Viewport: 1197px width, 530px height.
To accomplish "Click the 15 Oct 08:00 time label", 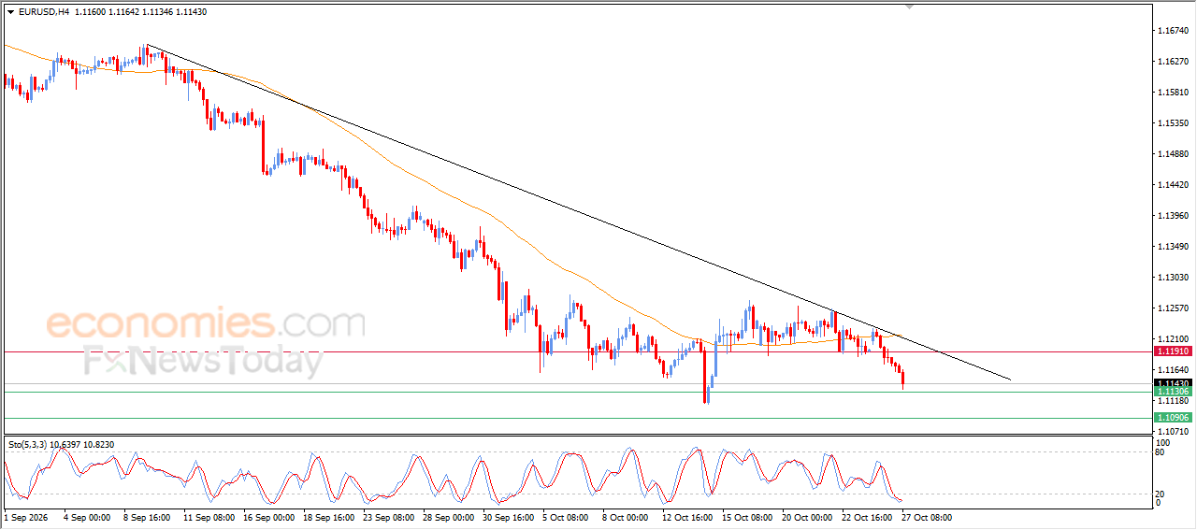I will (x=747, y=517).
